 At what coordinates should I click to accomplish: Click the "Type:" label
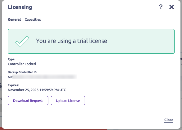(11, 59)
